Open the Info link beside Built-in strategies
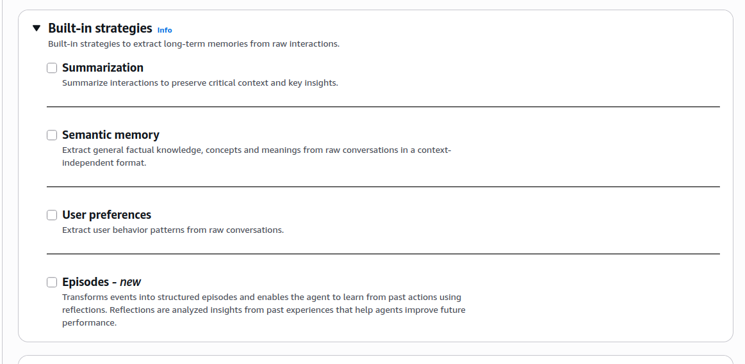The width and height of the screenshot is (745, 364). click(x=165, y=30)
